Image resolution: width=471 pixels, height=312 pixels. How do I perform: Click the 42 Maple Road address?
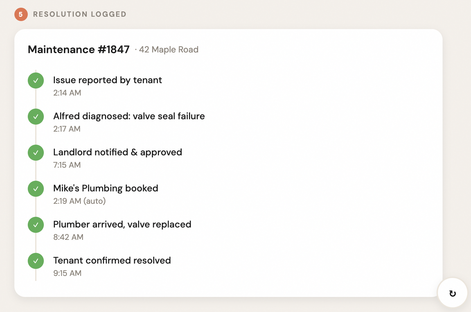(169, 50)
